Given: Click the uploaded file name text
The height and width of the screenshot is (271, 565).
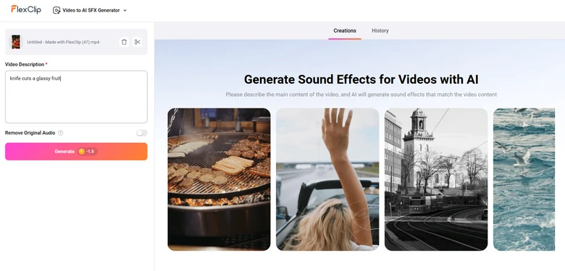Looking at the screenshot, I should pos(64,42).
